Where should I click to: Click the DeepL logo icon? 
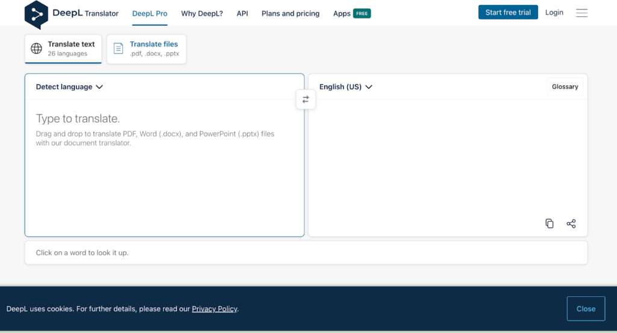click(x=36, y=15)
